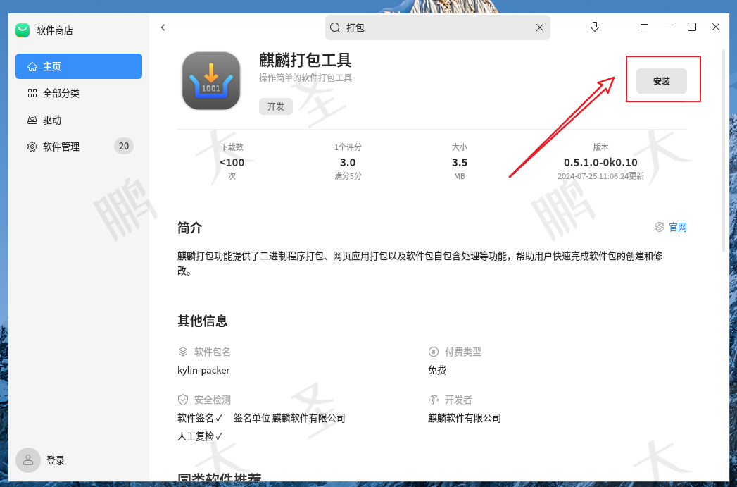The height and width of the screenshot is (487, 737).
Task: Click the 安装 install button
Action: pos(661,81)
